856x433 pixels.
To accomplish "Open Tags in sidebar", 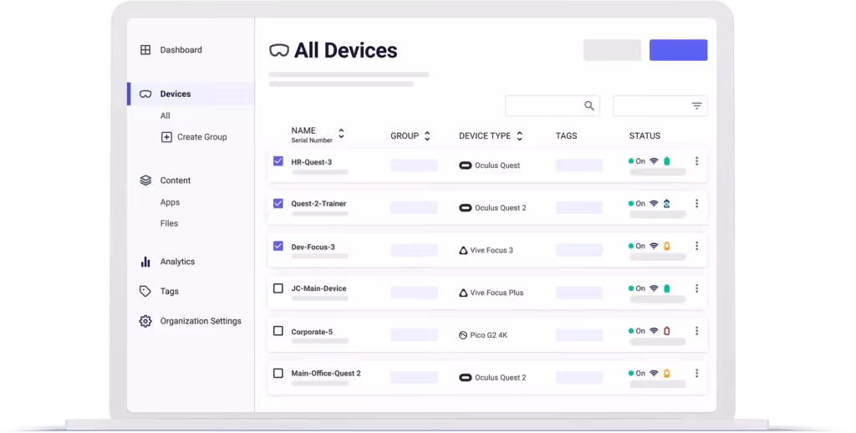I will (x=169, y=291).
